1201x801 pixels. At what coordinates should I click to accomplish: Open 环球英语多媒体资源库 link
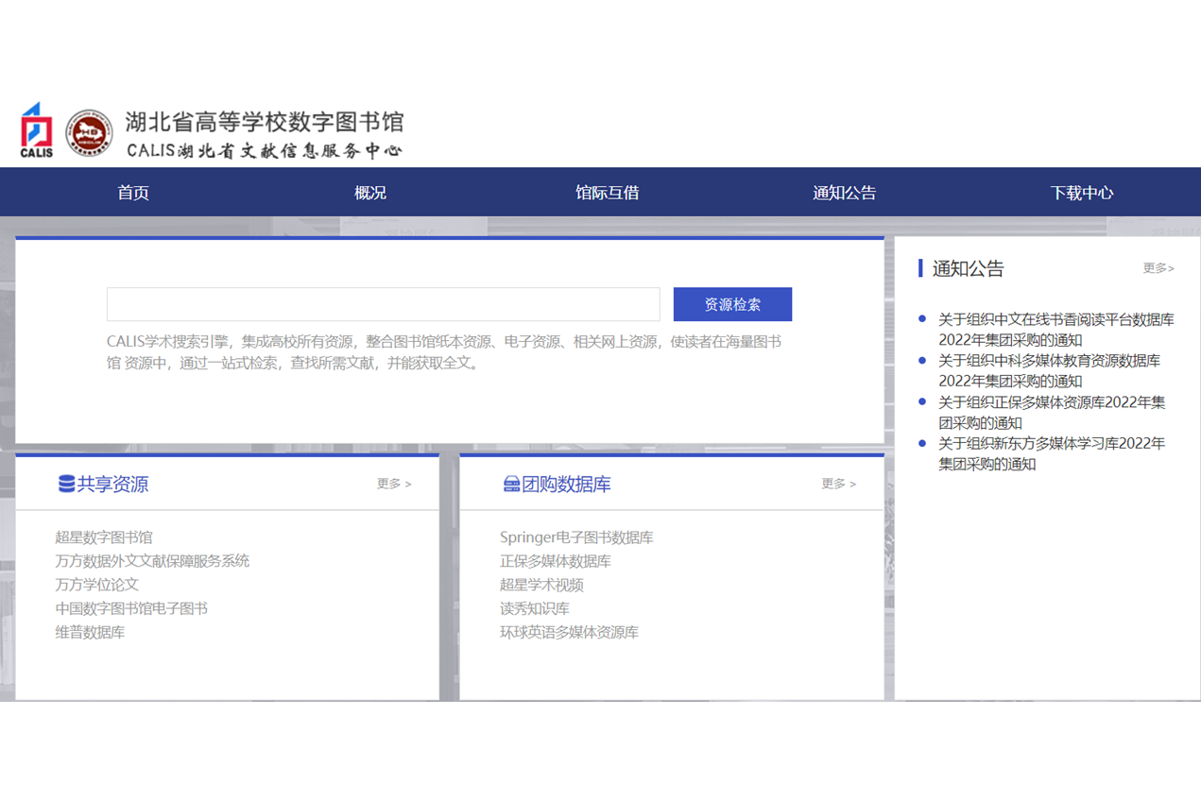click(569, 632)
